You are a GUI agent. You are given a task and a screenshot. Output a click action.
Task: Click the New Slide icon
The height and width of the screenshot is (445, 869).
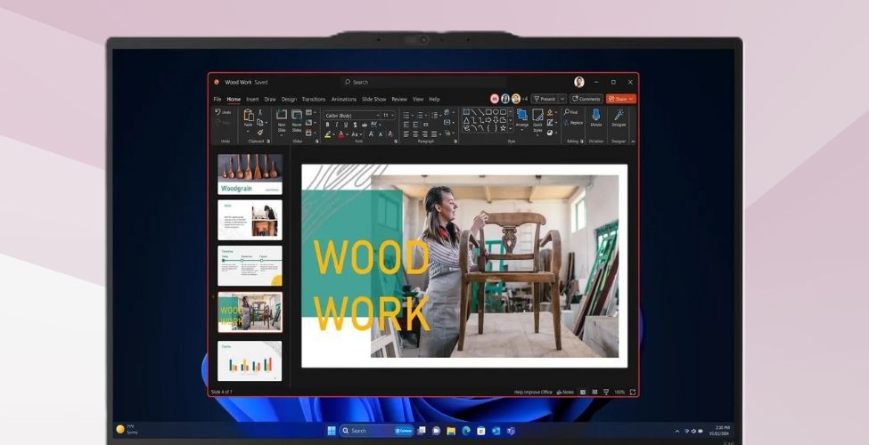282,115
